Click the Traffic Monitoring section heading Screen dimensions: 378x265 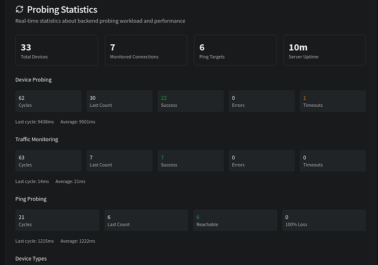pos(37,139)
